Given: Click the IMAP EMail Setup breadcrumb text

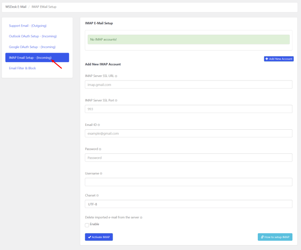Looking at the screenshot, I should 44,7.
